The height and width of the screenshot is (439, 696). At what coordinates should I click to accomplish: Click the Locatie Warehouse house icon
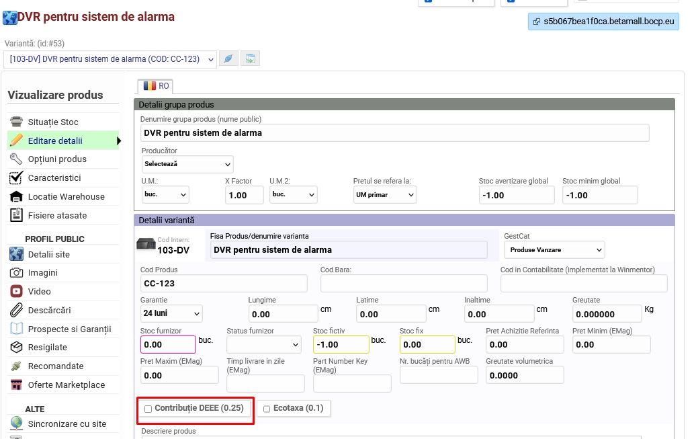16,196
